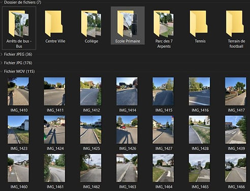Click the IMG_1439 file name
The image size is (250, 191).
tap(236, 148)
